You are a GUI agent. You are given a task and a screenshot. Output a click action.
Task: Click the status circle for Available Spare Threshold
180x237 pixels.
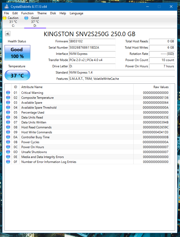(8, 107)
